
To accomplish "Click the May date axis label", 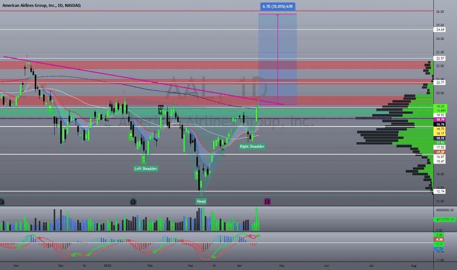I will click(x=281, y=266).
